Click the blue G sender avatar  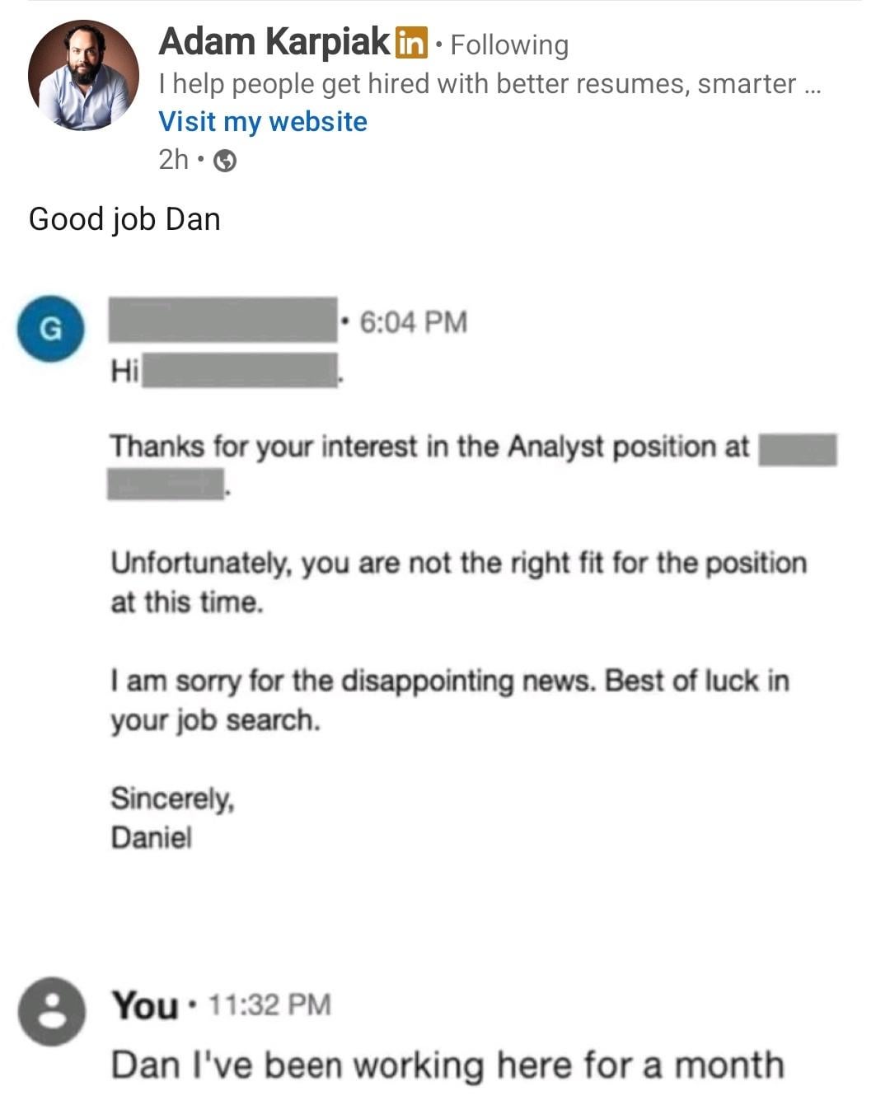[51, 329]
